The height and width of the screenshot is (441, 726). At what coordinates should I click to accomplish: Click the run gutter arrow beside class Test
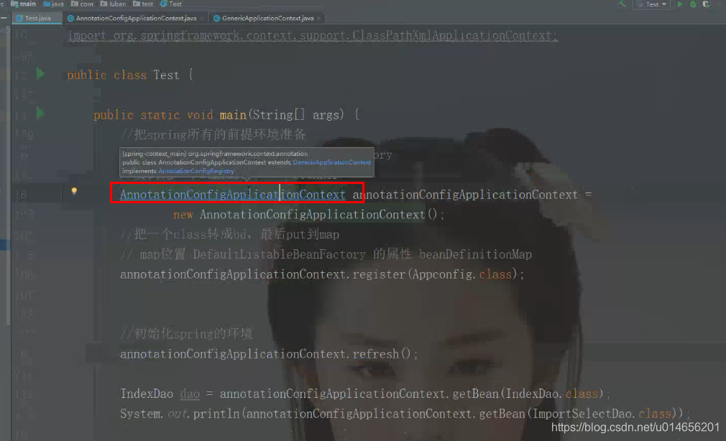[40, 73]
